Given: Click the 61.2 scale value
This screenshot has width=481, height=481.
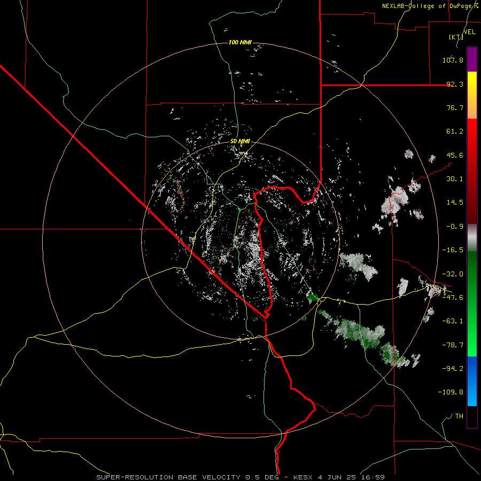Looking at the screenshot, I should (455, 131).
